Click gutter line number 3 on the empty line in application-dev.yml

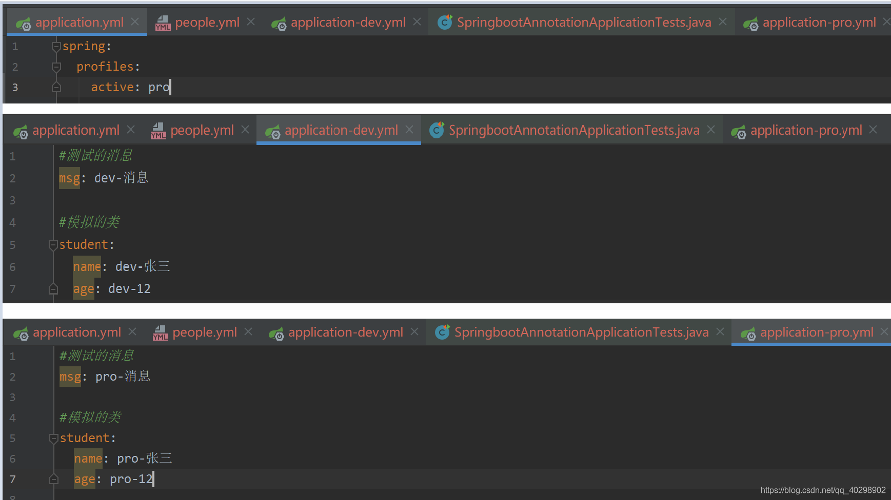(x=13, y=200)
